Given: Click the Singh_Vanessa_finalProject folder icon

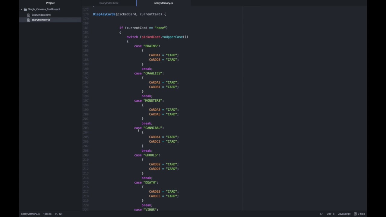Looking at the screenshot, I should [25, 9].
